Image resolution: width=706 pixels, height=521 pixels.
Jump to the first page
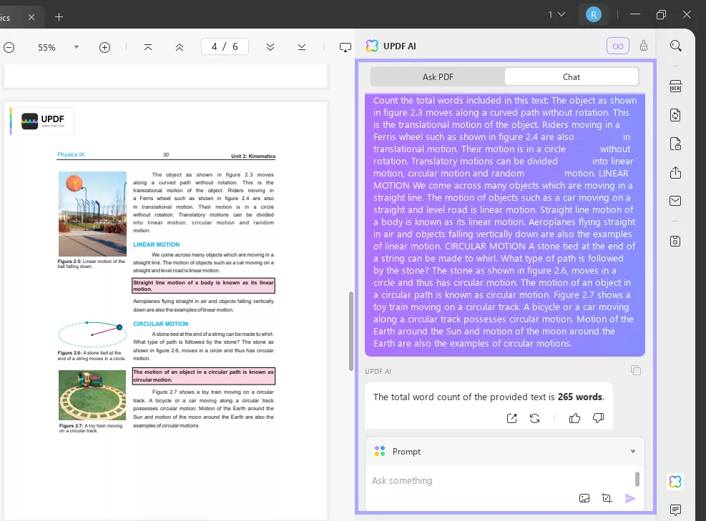click(x=147, y=46)
